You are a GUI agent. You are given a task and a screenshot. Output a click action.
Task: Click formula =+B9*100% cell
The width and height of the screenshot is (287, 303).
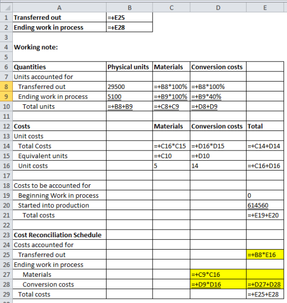point(171,97)
